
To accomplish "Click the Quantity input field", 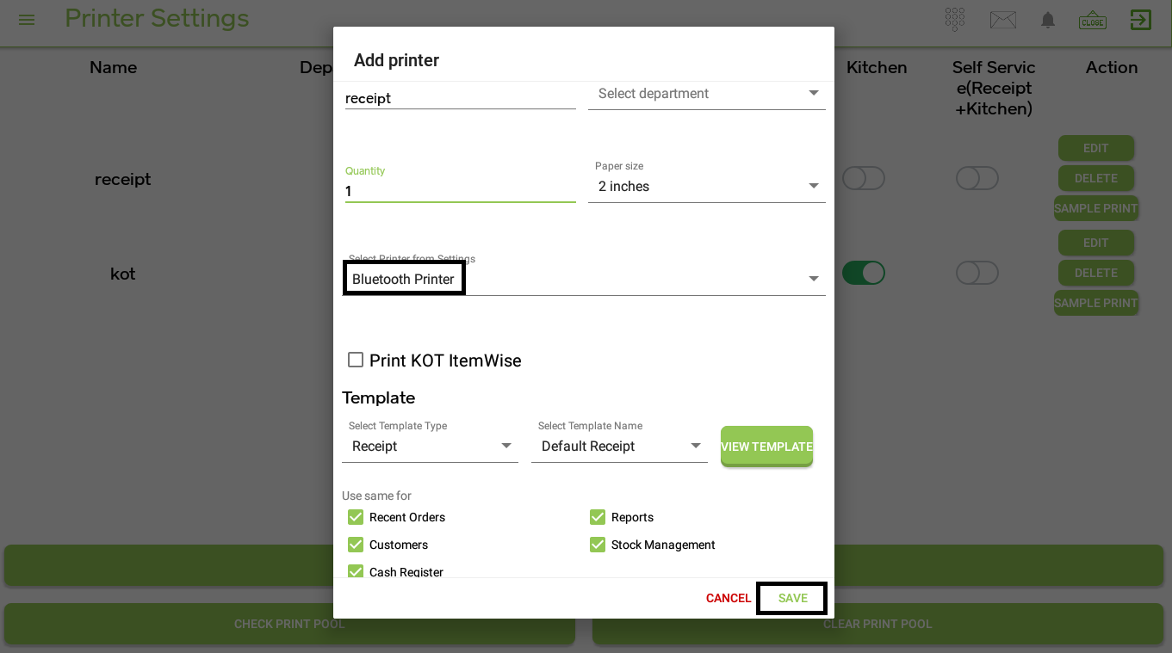I will [460, 191].
